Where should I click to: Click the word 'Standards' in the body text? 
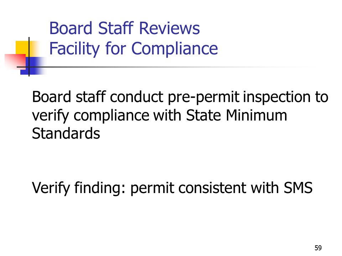[66, 133]
